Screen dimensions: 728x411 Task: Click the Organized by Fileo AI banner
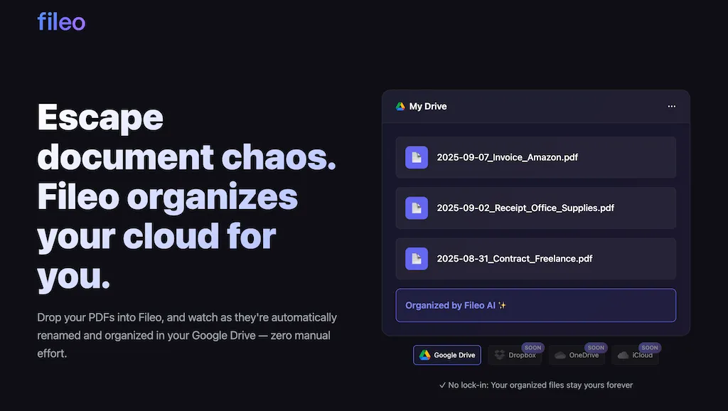pos(535,305)
